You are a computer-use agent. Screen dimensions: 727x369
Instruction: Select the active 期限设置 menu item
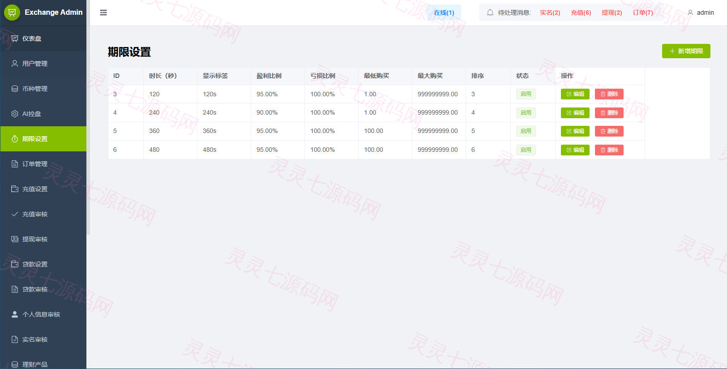43,139
